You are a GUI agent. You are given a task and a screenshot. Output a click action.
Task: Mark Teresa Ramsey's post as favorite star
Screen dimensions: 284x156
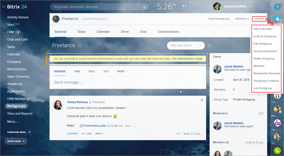point(202,100)
